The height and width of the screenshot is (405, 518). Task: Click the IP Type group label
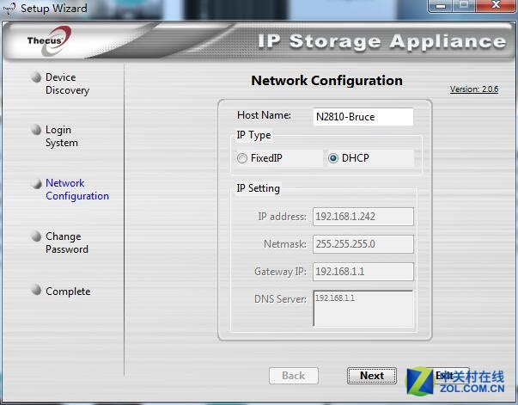(x=253, y=135)
